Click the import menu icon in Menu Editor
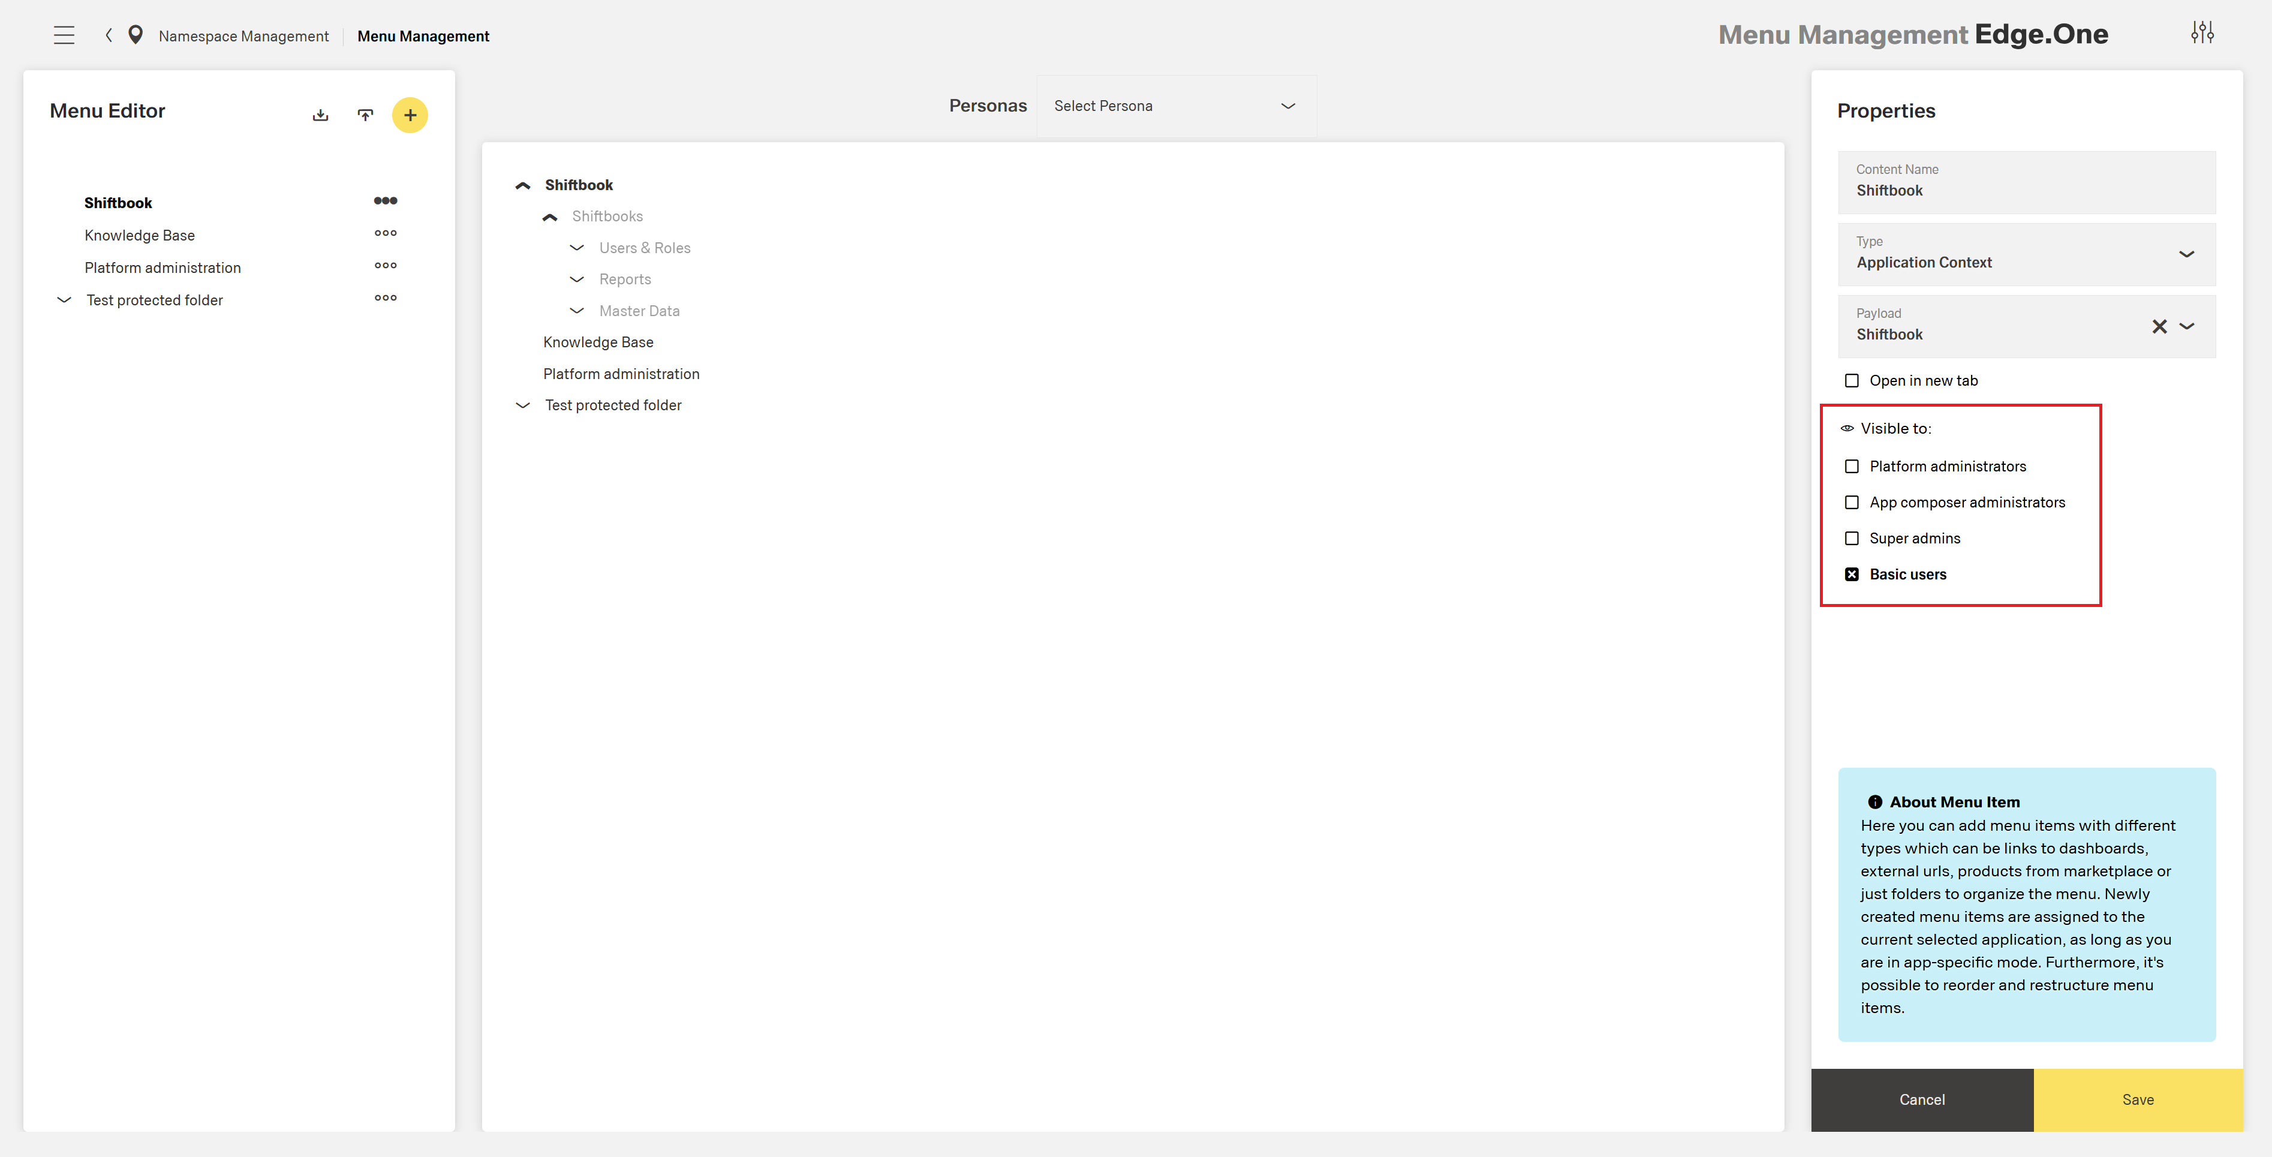 [365, 115]
